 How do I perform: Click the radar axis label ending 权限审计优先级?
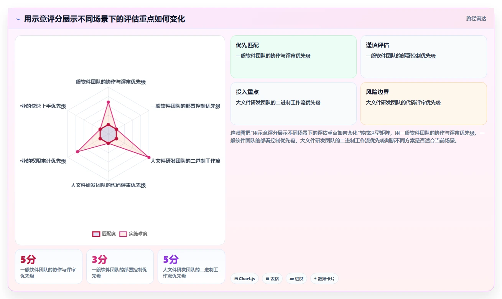click(43, 161)
